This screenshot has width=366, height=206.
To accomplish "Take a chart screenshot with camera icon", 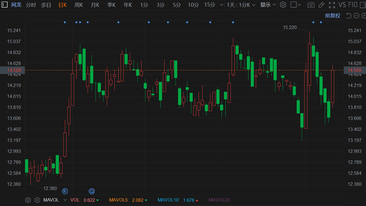I will click(x=311, y=5).
